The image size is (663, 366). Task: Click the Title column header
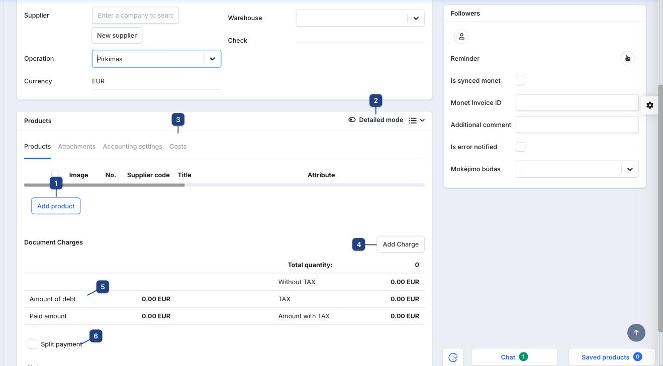(184, 175)
